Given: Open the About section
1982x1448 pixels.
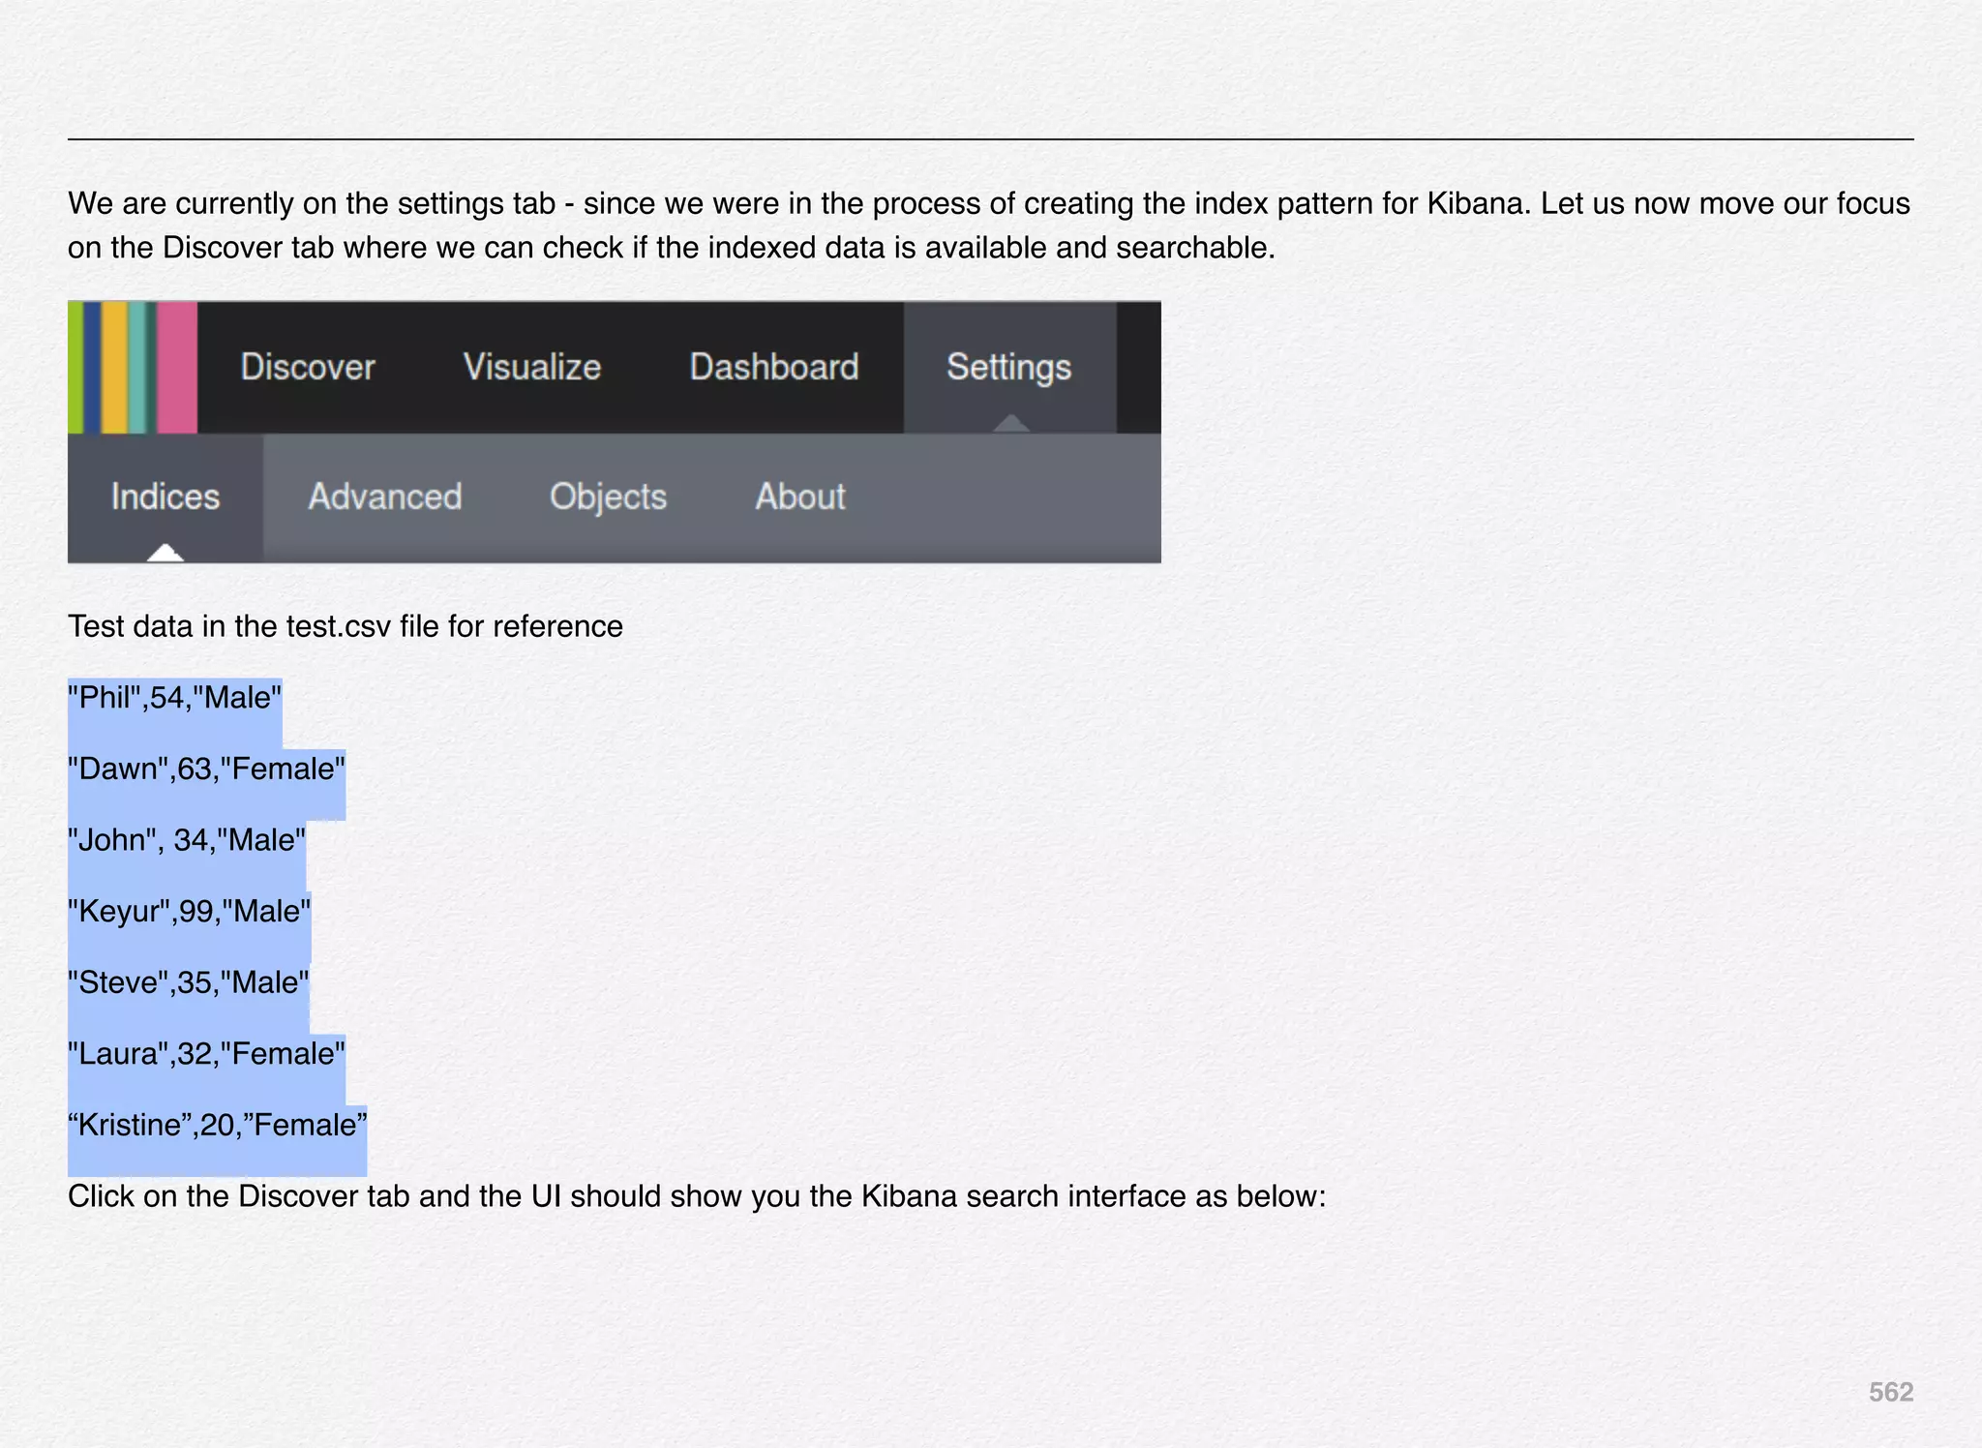Looking at the screenshot, I should (800, 497).
